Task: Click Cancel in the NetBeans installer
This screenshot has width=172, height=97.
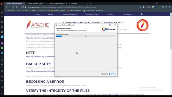Action: click(113, 74)
